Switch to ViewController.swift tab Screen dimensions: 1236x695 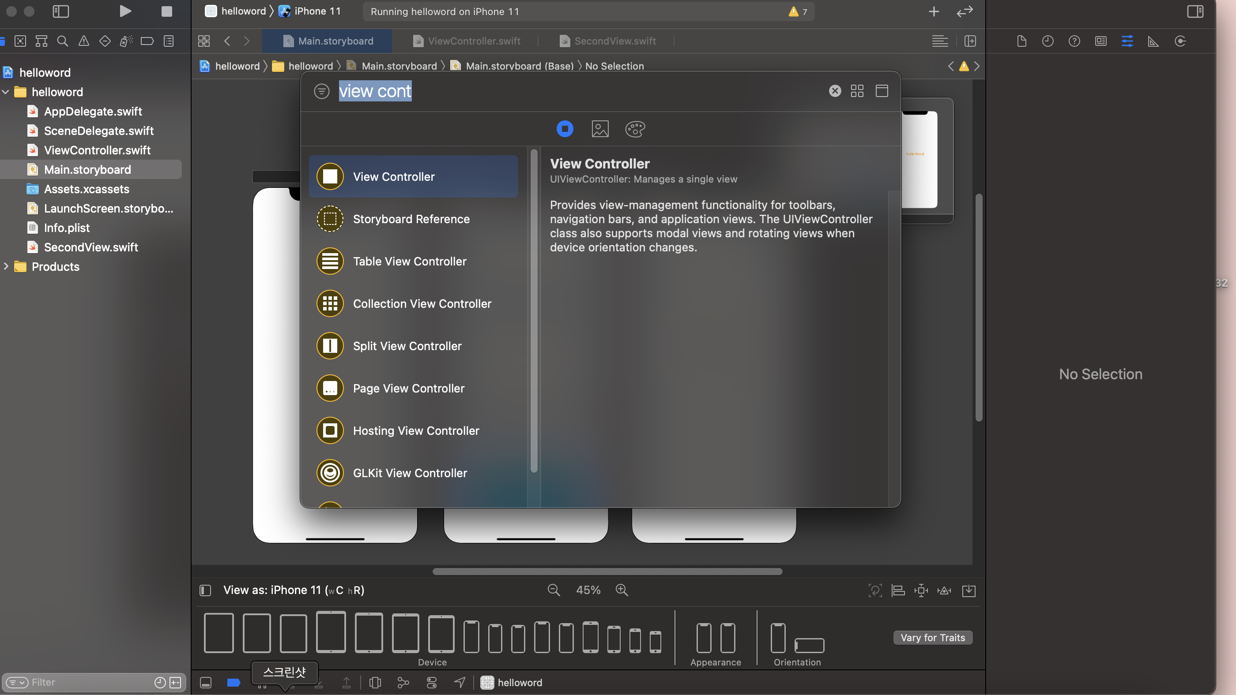point(473,41)
